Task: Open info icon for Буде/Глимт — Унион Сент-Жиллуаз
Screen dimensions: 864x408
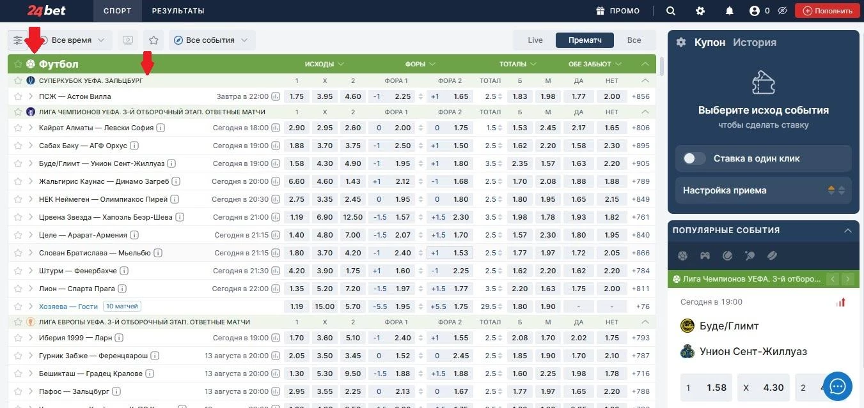Action: pos(172,163)
